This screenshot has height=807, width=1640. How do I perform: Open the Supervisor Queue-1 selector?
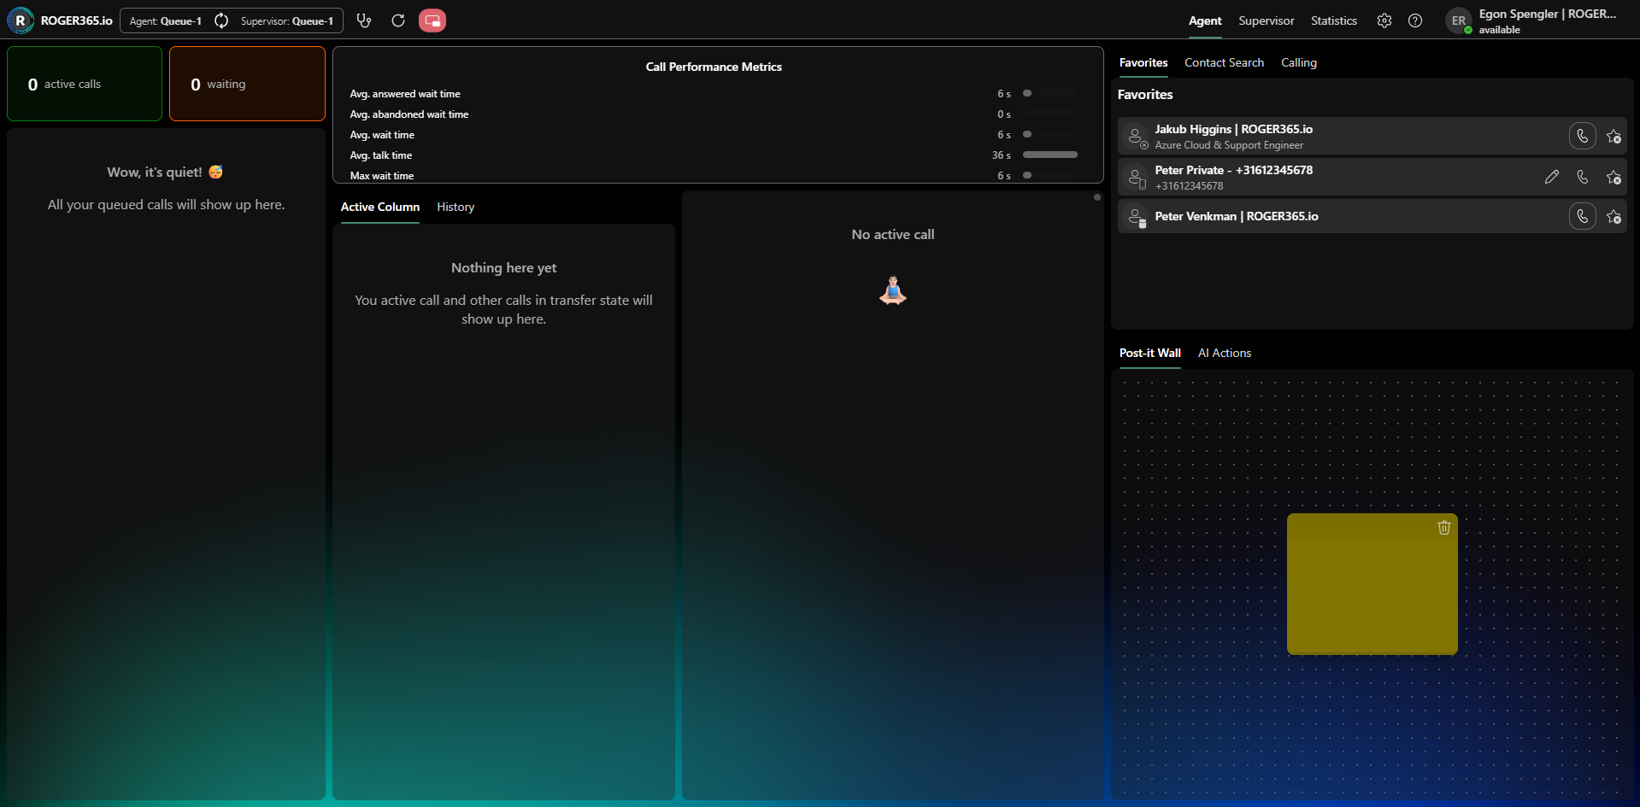pos(287,20)
